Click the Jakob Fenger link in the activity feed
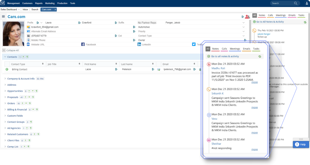The width and height of the screenshot is (310, 165). (x=264, y=34)
